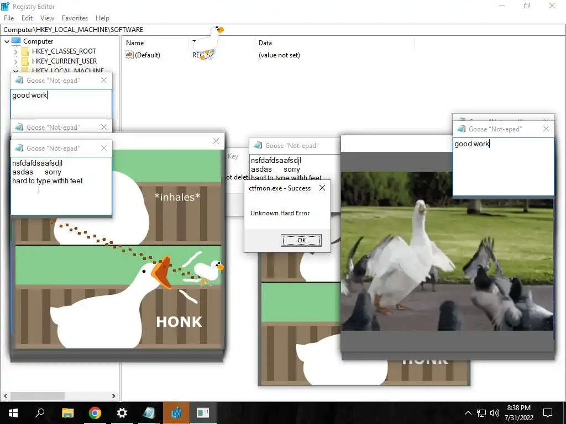The image size is (566, 424).
Task: Switch to Notepad in the taskbar
Action: (x=149, y=413)
